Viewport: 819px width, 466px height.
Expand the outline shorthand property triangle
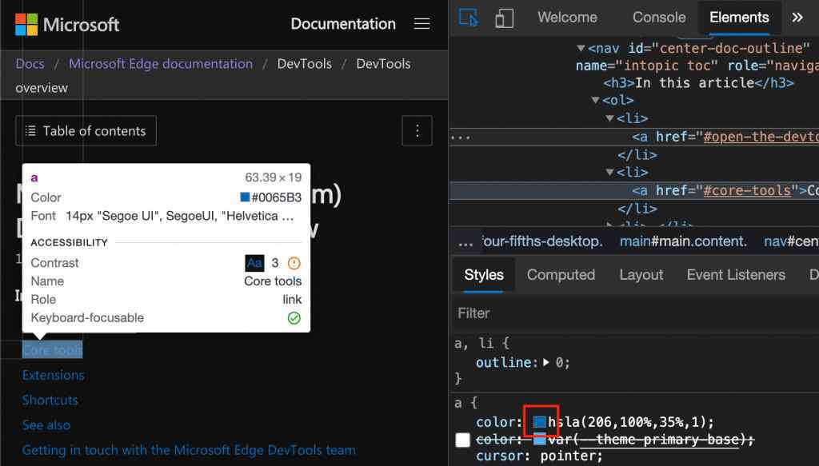(546, 362)
